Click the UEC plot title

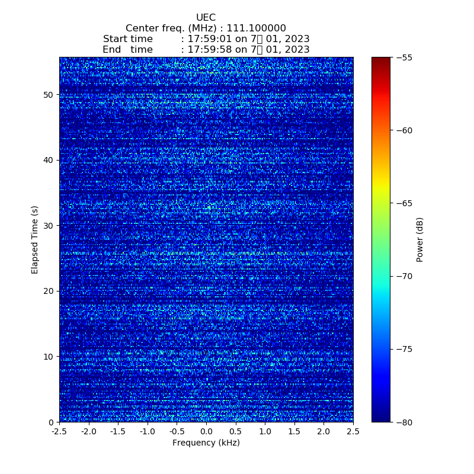pyautogui.click(x=206, y=18)
